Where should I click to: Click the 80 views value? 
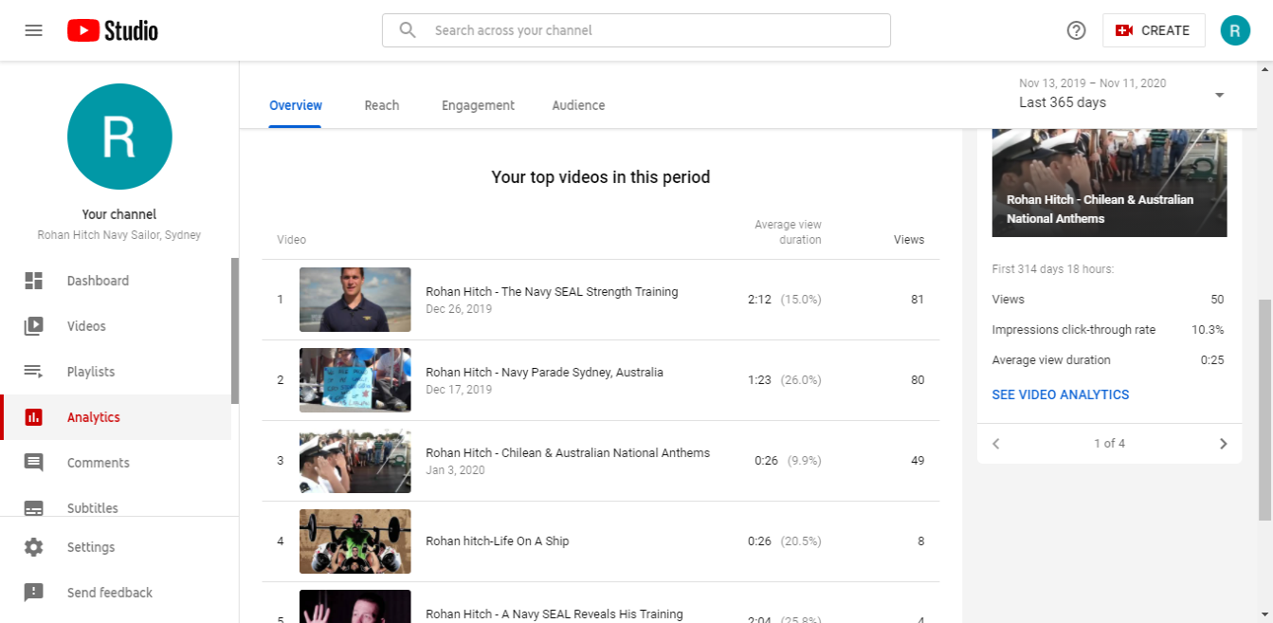(917, 380)
